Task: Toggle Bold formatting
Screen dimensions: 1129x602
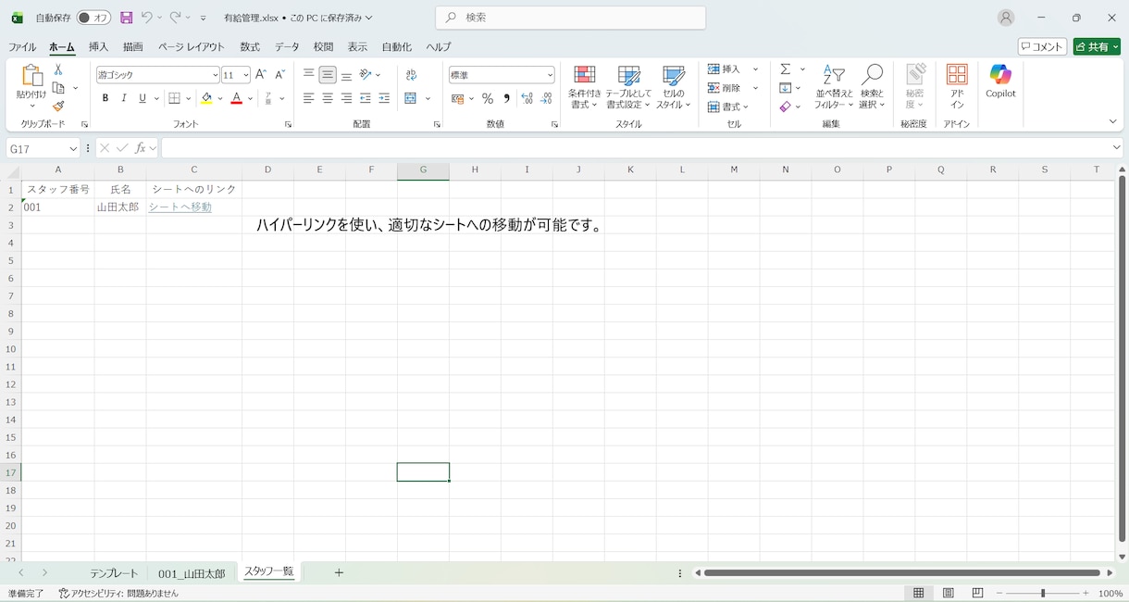Action: (x=105, y=98)
